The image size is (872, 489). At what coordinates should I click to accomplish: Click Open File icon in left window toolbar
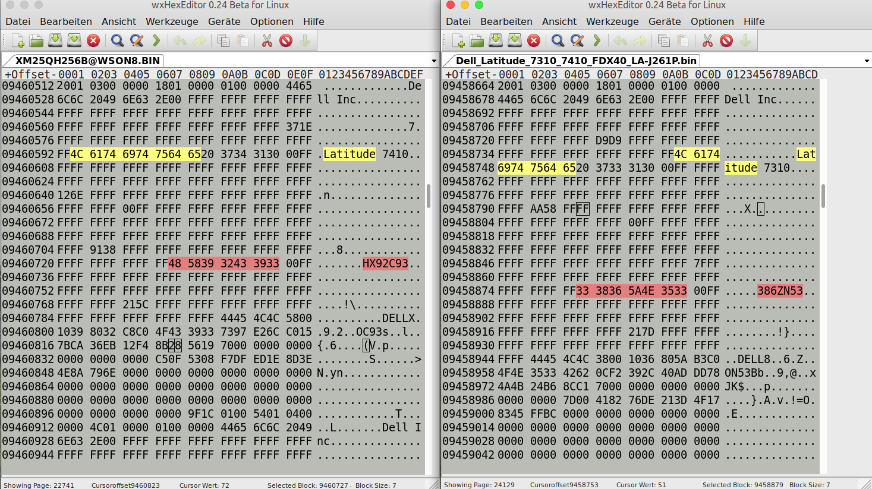tap(36, 40)
